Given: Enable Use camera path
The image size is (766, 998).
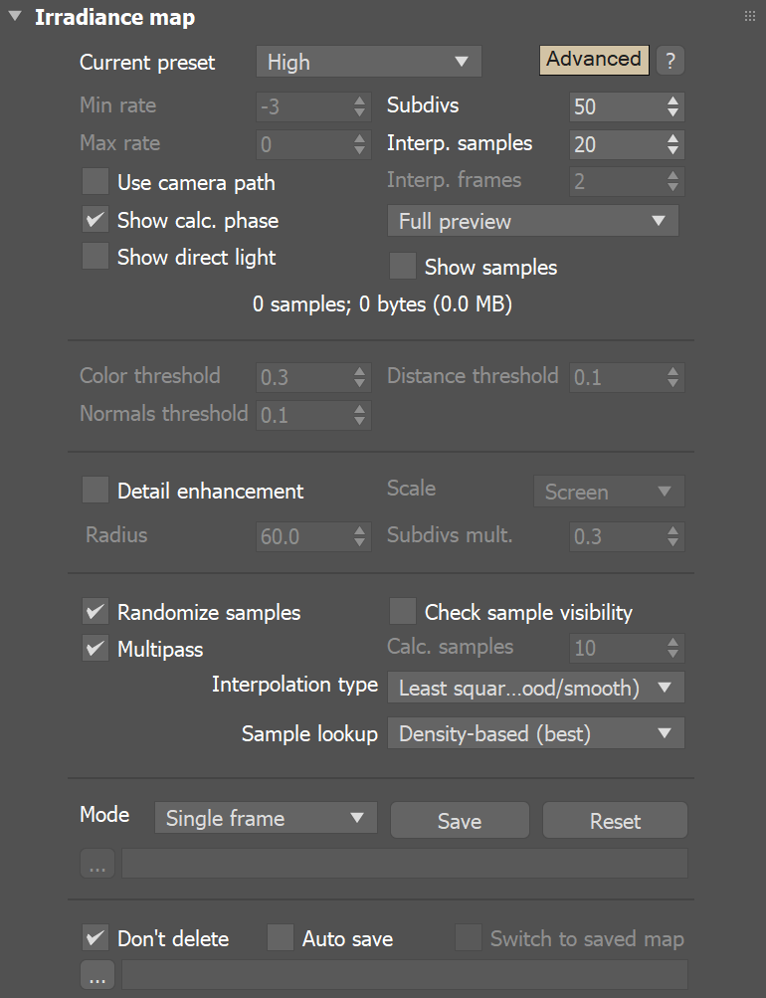Looking at the screenshot, I should (95, 182).
